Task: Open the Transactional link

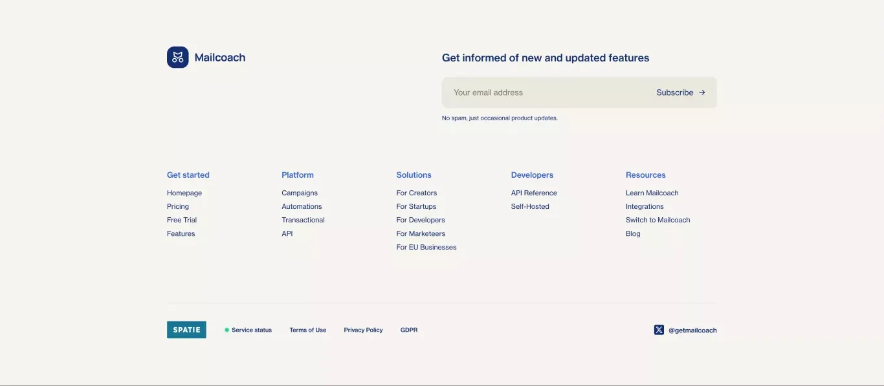Action: coord(303,220)
